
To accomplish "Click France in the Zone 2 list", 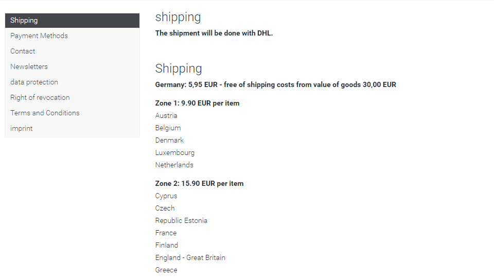I will 166,233.
